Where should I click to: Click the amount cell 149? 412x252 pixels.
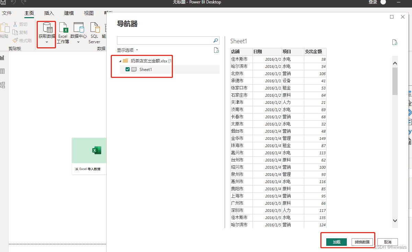315,138
